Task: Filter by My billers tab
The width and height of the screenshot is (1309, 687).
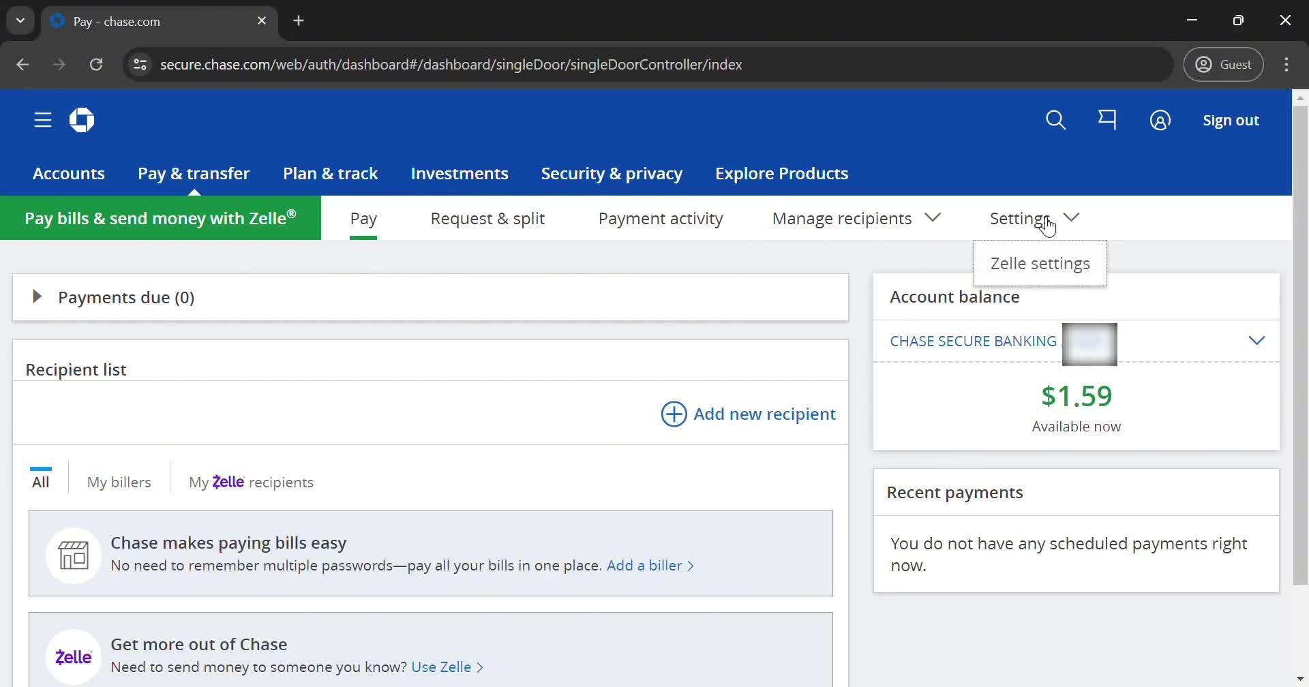Action: (119, 482)
